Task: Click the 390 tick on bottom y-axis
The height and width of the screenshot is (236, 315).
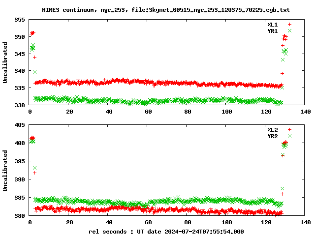Action: point(20,179)
